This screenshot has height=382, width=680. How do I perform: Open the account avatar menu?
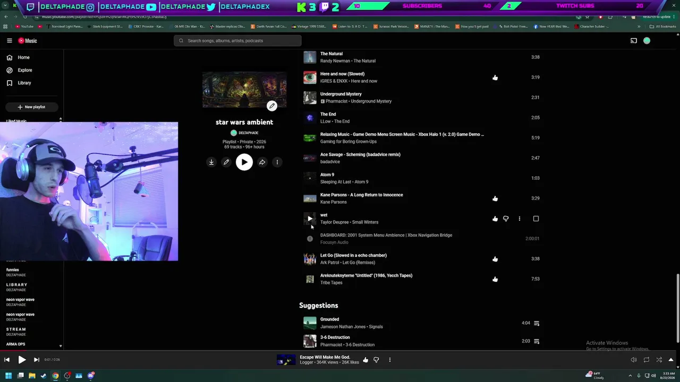[647, 41]
